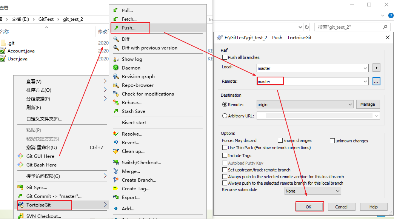
Task: Click the arrow button beside Local branch
Action: (376, 68)
